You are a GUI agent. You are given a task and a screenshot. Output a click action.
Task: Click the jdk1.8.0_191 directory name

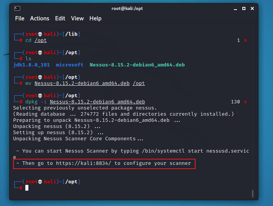tap(31, 65)
